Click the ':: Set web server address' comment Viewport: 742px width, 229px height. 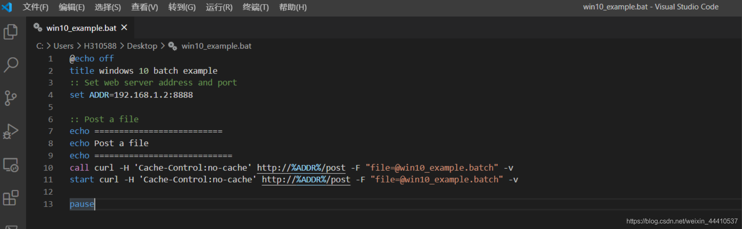pyautogui.click(x=153, y=83)
